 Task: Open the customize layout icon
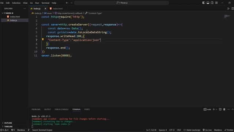(x=216, y=3)
